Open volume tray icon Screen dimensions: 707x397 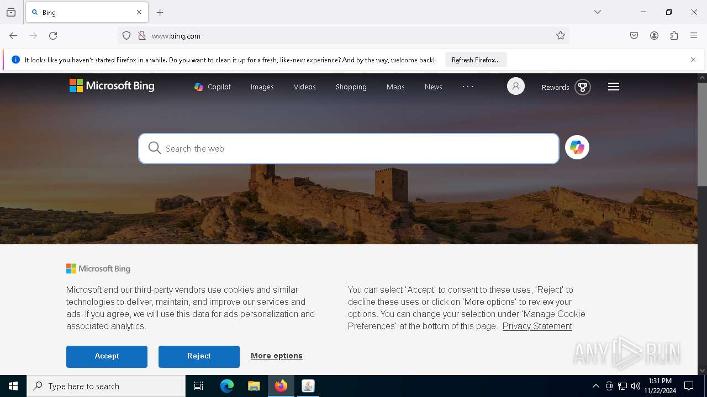coord(636,386)
